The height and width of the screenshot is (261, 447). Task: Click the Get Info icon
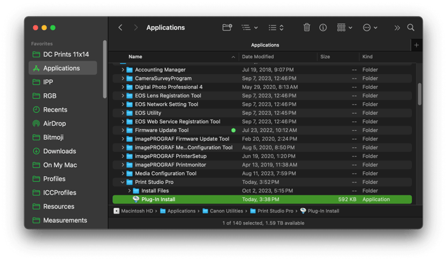pos(322,27)
